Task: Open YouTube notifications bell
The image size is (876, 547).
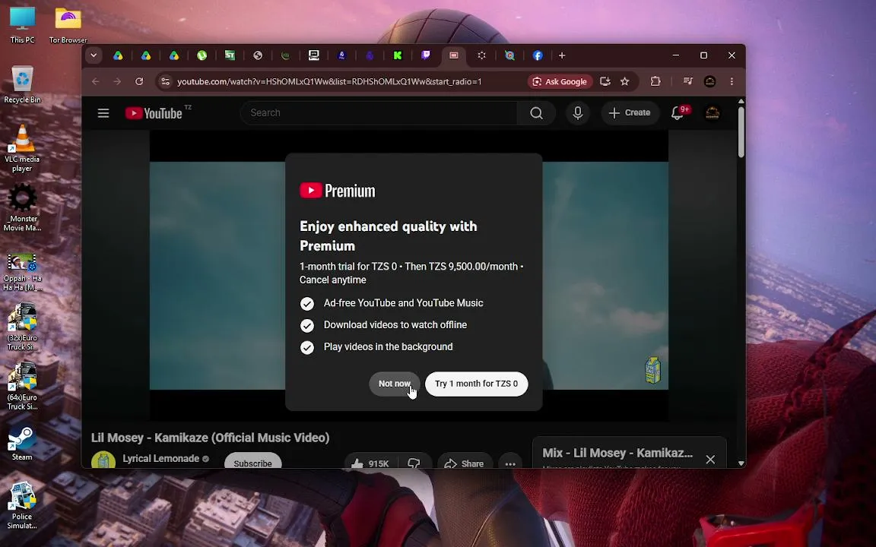Action: [678, 113]
